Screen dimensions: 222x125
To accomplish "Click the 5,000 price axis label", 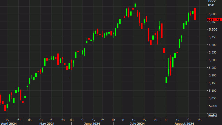I will [x=213, y=106].
